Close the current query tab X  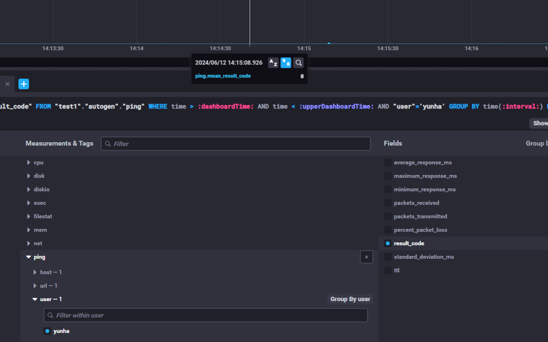tap(7, 84)
